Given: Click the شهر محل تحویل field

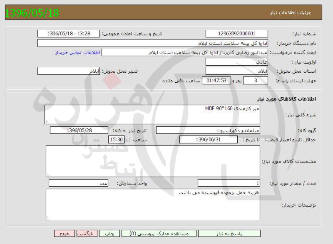Looking at the screenshot, I should point(69,71).
